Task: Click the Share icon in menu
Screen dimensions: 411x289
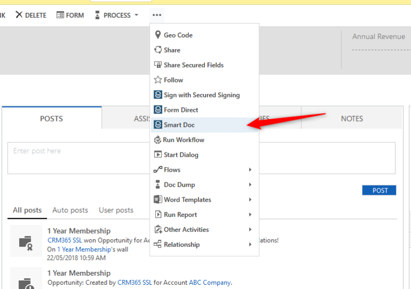Action: (x=158, y=50)
